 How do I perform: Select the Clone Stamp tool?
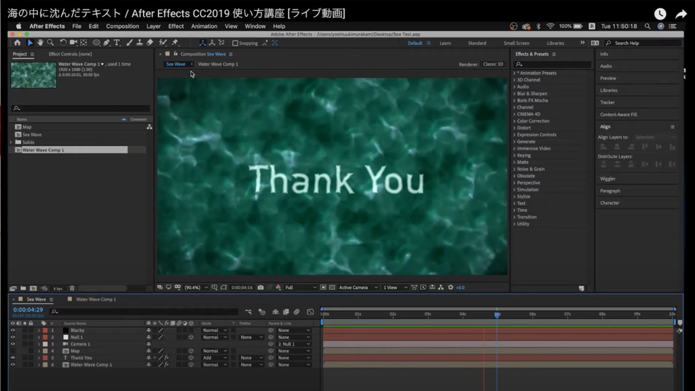pyautogui.click(x=138, y=42)
